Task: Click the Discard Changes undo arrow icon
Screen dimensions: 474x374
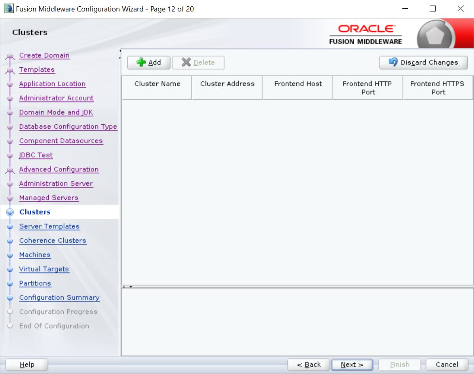Action: coord(393,62)
